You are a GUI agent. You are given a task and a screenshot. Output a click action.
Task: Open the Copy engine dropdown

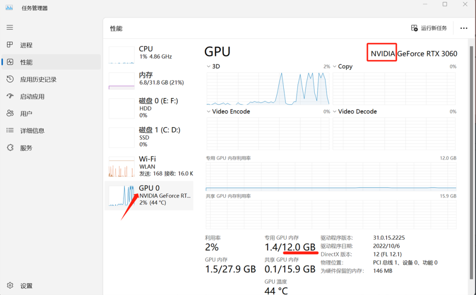335,66
